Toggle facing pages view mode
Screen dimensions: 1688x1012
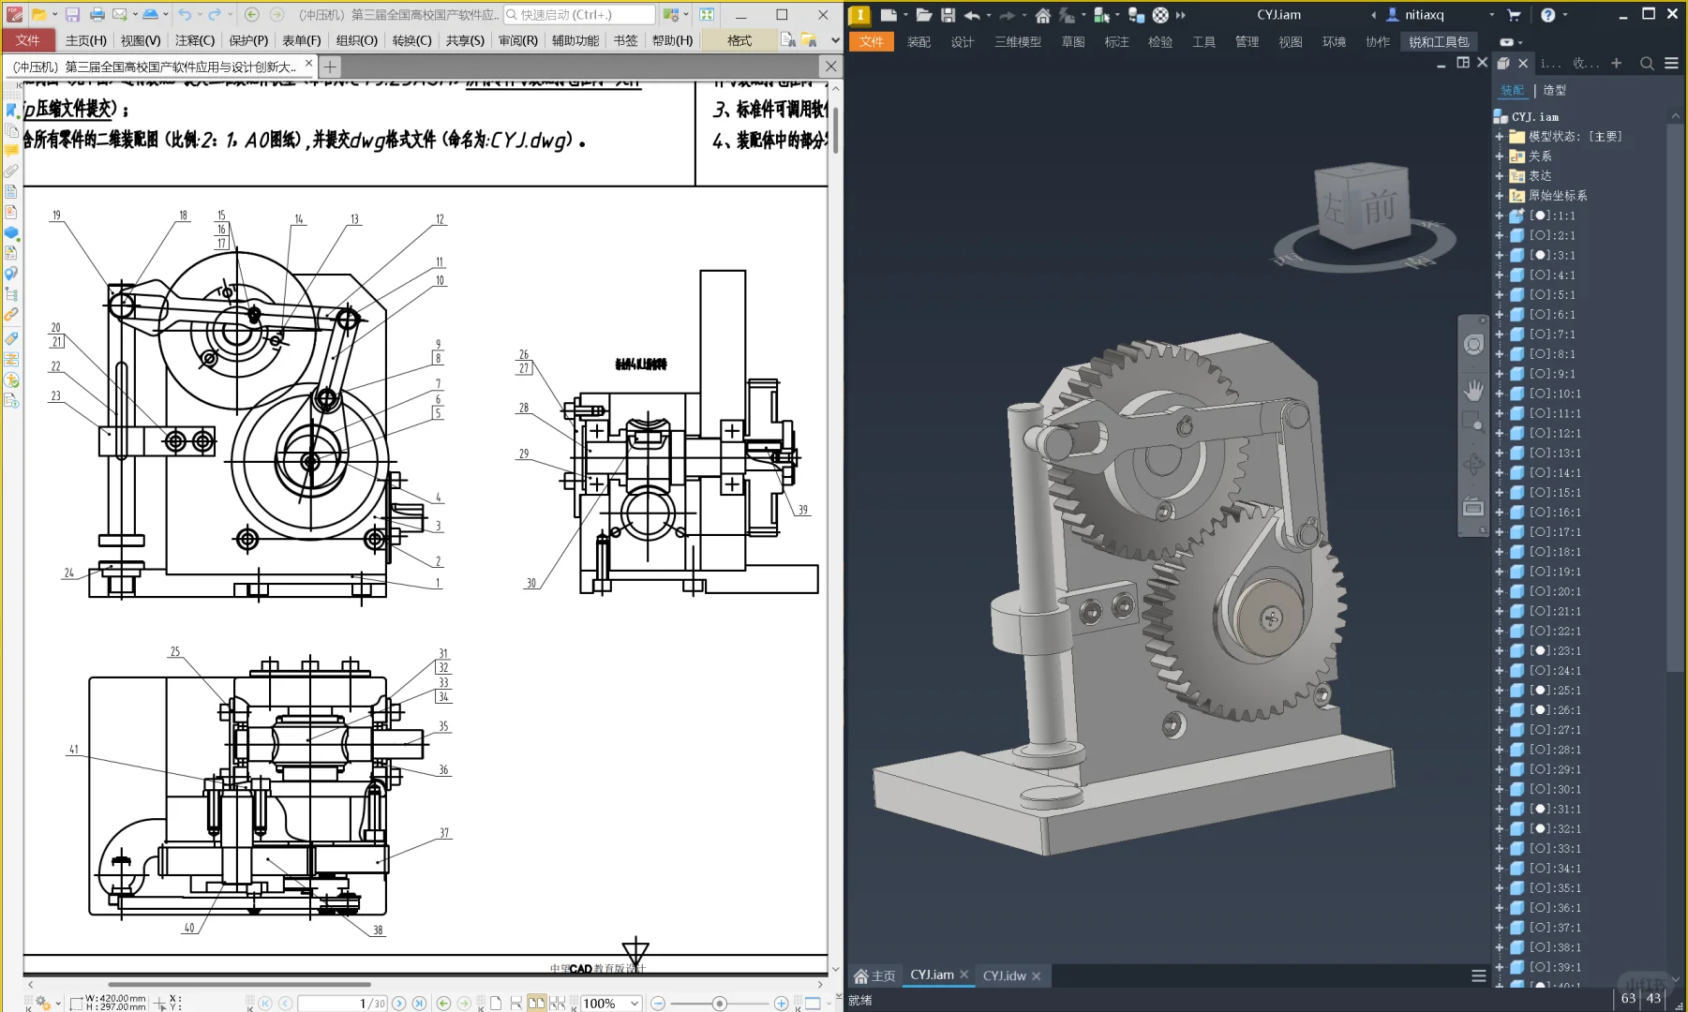[x=536, y=1004]
